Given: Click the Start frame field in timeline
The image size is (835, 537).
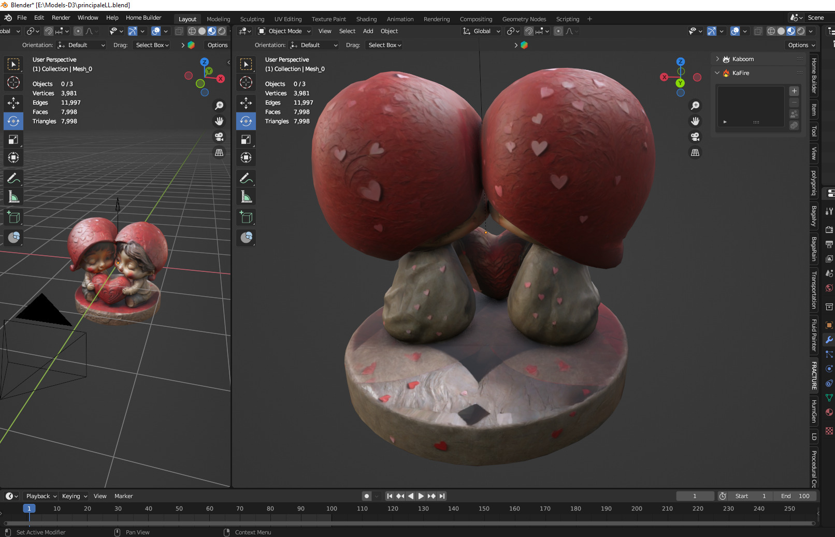Looking at the screenshot, I should coord(750,496).
